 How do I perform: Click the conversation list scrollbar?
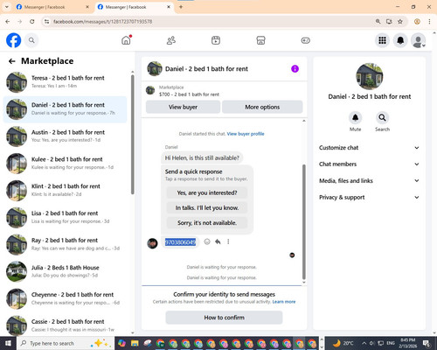(x=133, y=134)
